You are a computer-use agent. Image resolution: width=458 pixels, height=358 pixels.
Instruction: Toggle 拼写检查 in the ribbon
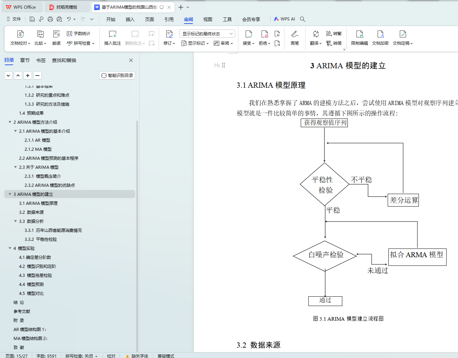tap(80, 43)
